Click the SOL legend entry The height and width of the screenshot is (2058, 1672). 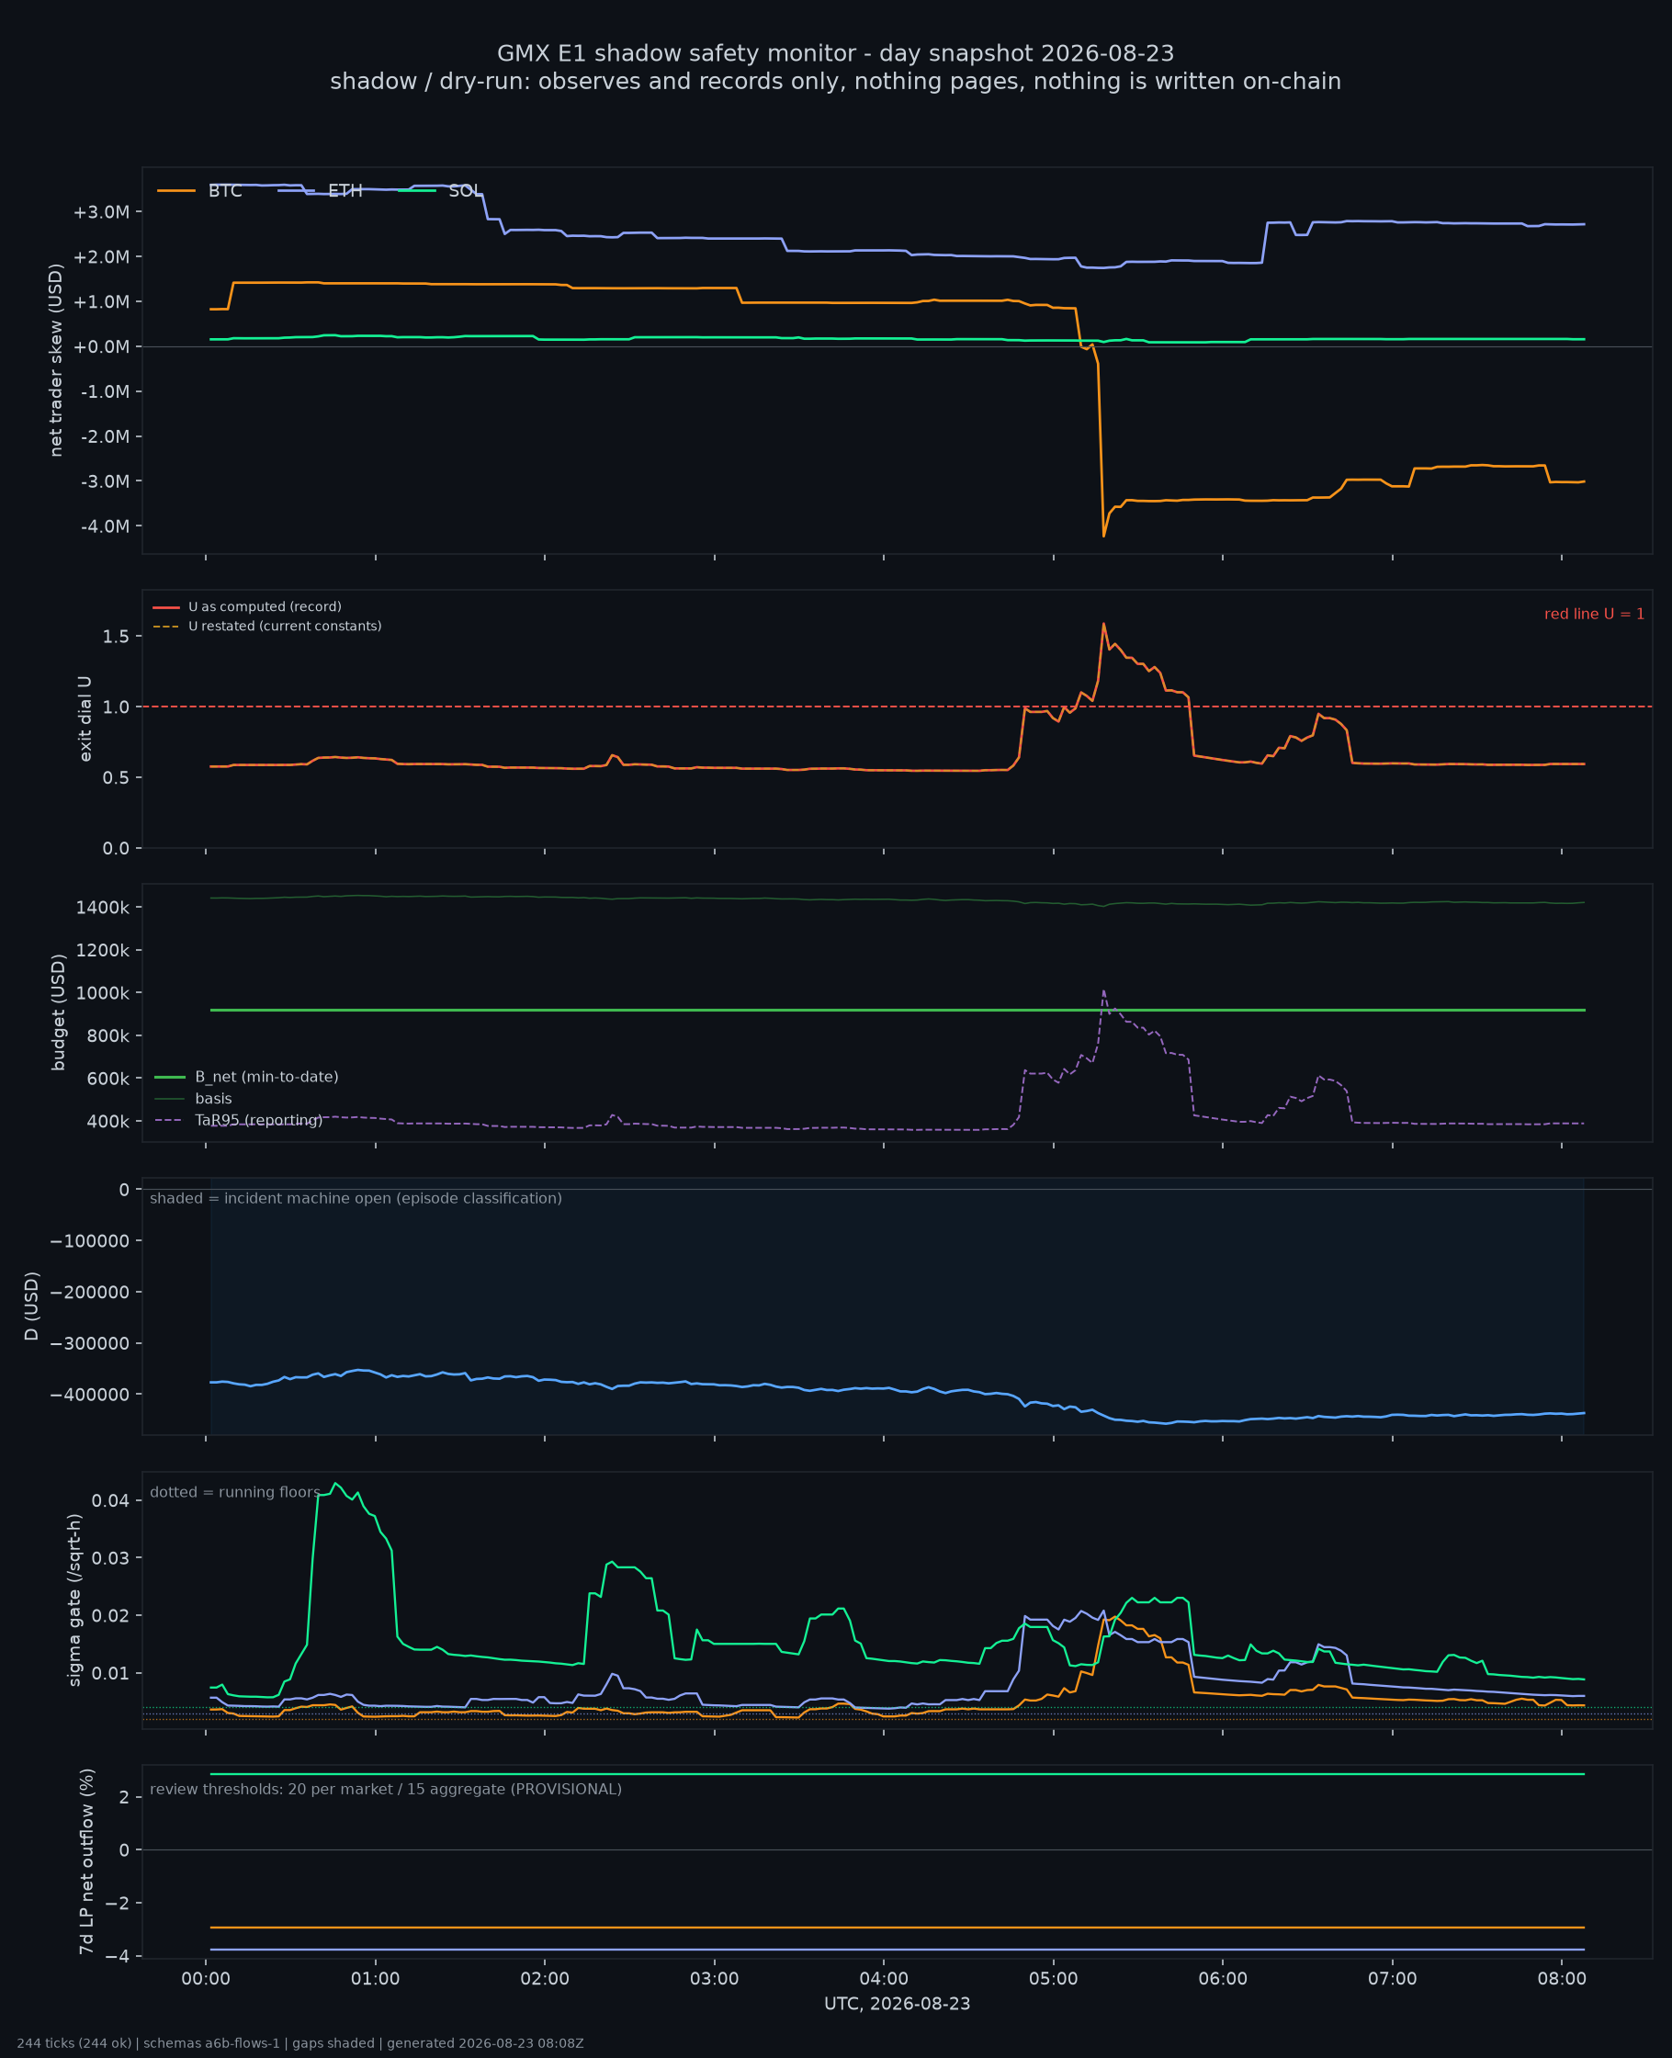tap(440, 191)
